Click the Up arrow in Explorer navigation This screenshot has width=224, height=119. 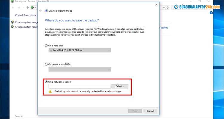28,7
